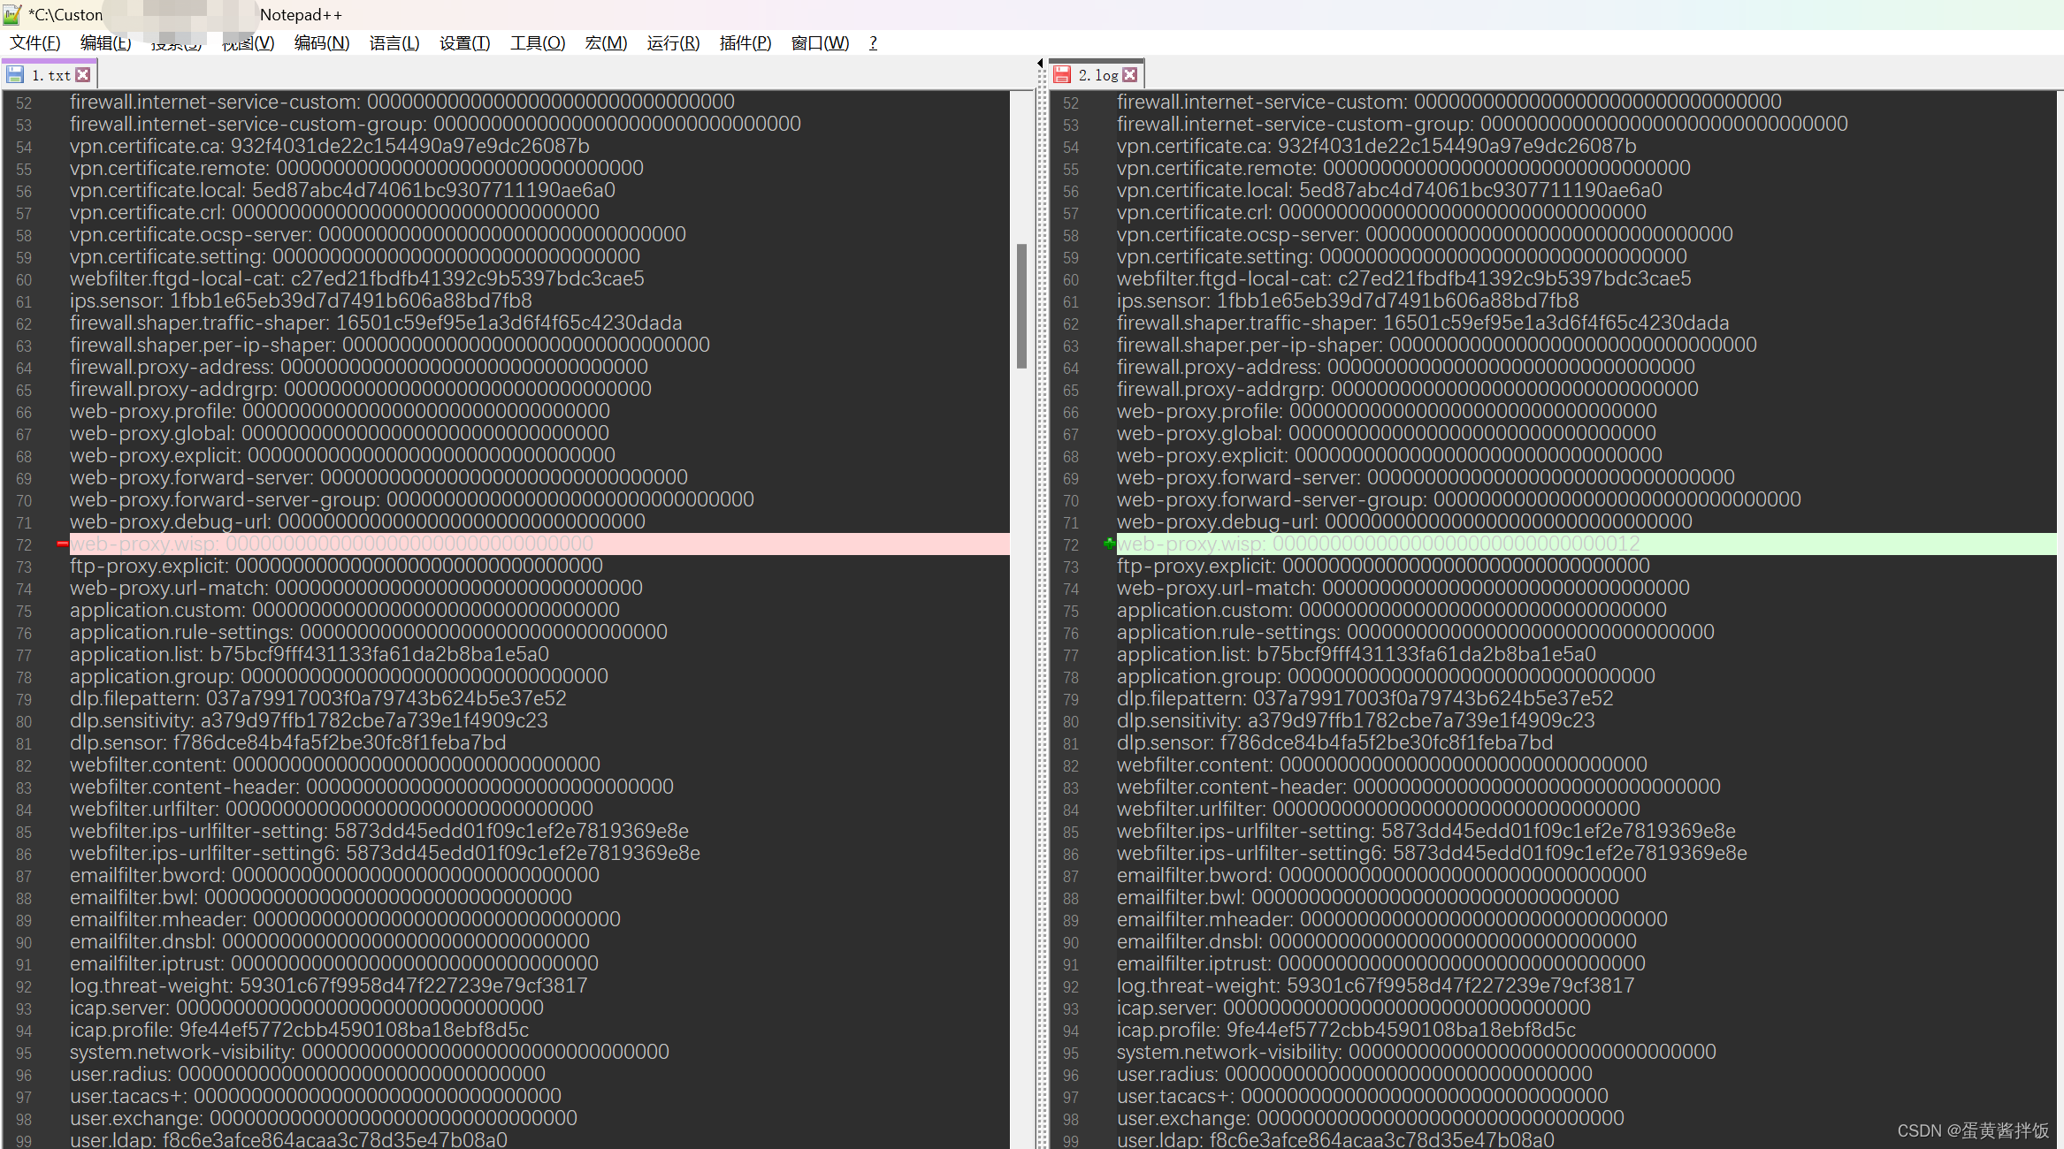Screen dimensions: 2064x1149
Task: Click emailfilter.iptrust line in right pane
Action: pos(1381,963)
